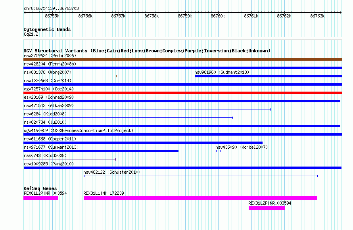Click the nsv831378 thin brown line

click(x=70, y=76)
